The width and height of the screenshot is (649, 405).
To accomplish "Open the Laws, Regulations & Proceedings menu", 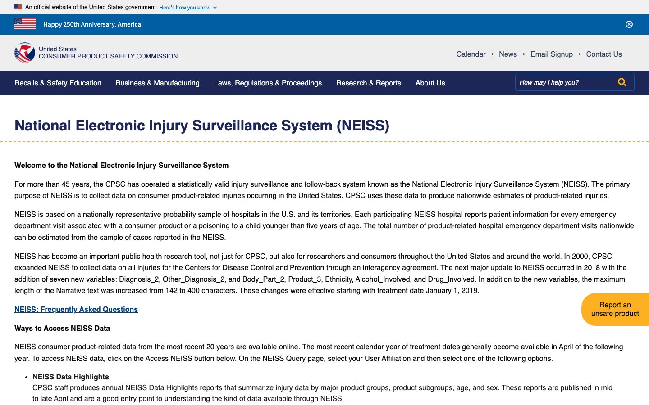I will [x=268, y=83].
